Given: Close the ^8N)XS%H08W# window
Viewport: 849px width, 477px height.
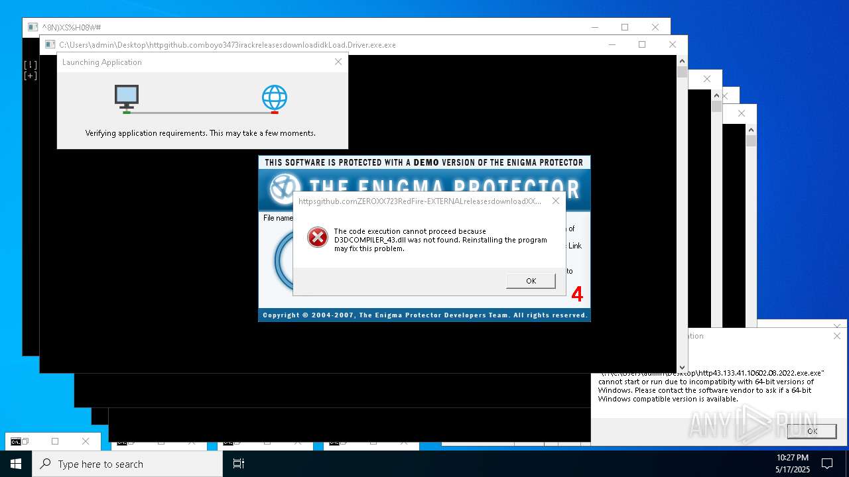Looking at the screenshot, I should [655, 27].
